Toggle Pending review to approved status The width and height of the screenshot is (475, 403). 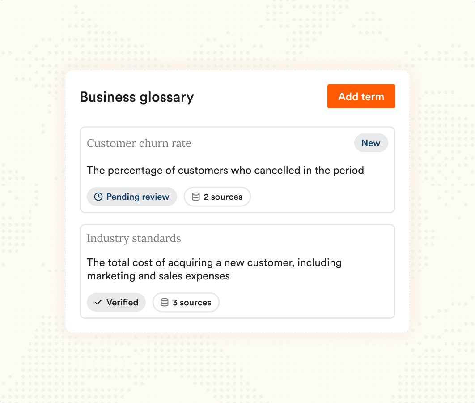(132, 197)
